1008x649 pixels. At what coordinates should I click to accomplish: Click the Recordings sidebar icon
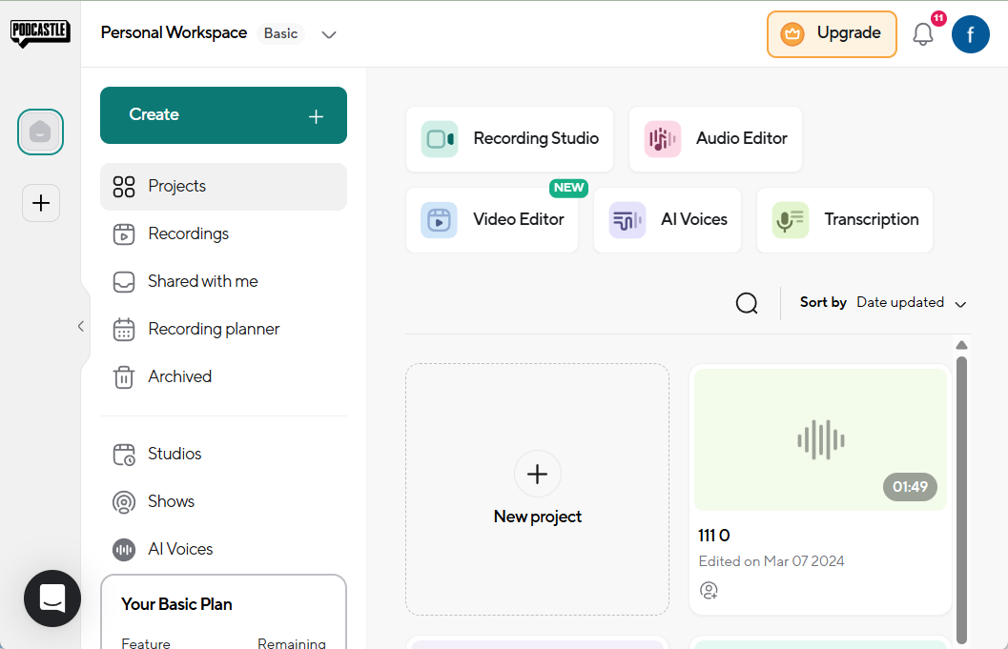tap(123, 233)
